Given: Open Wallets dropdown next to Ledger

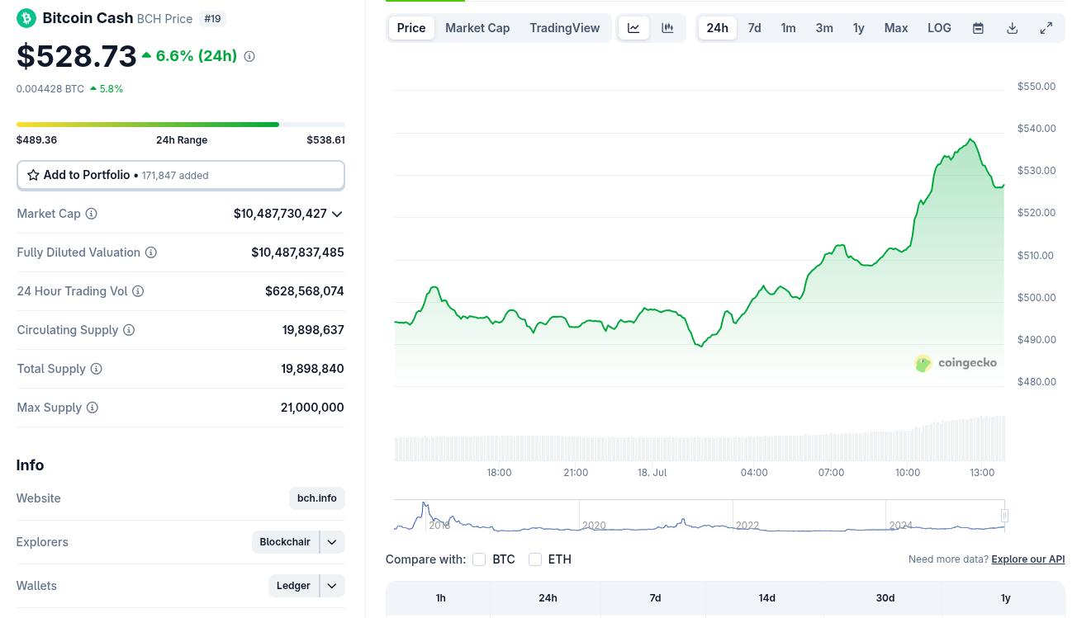Looking at the screenshot, I should [x=332, y=586].
